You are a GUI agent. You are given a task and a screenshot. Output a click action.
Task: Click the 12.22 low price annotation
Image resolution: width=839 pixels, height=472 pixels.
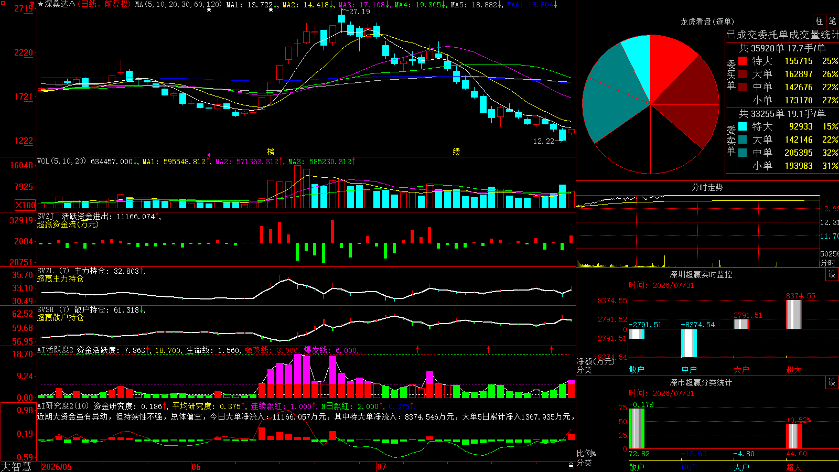[543, 141]
